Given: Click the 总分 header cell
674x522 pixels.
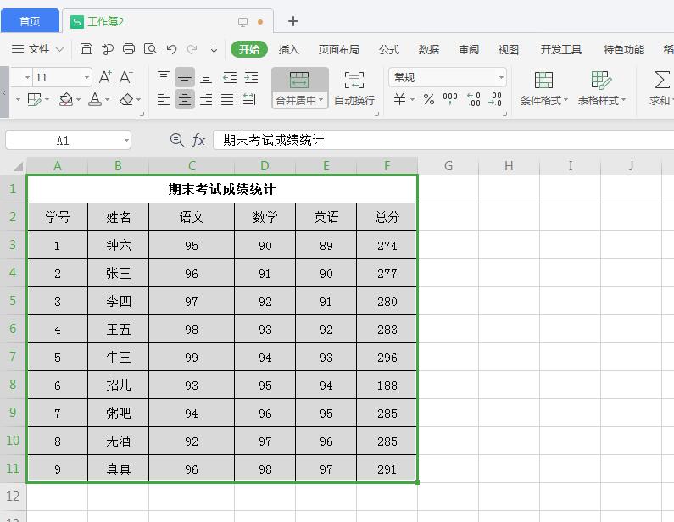Looking at the screenshot, I should [387, 217].
